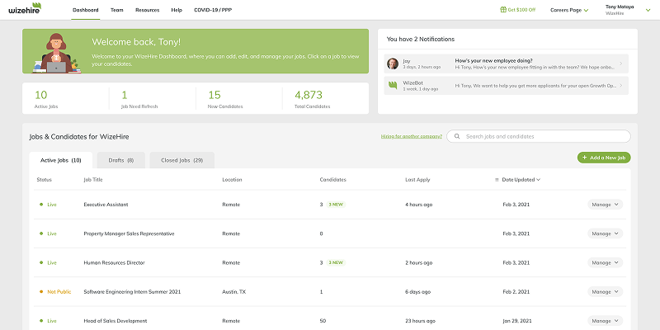The image size is (660, 330).
Task: Click the WizeBot logo icon in notifications
Action: click(393, 86)
